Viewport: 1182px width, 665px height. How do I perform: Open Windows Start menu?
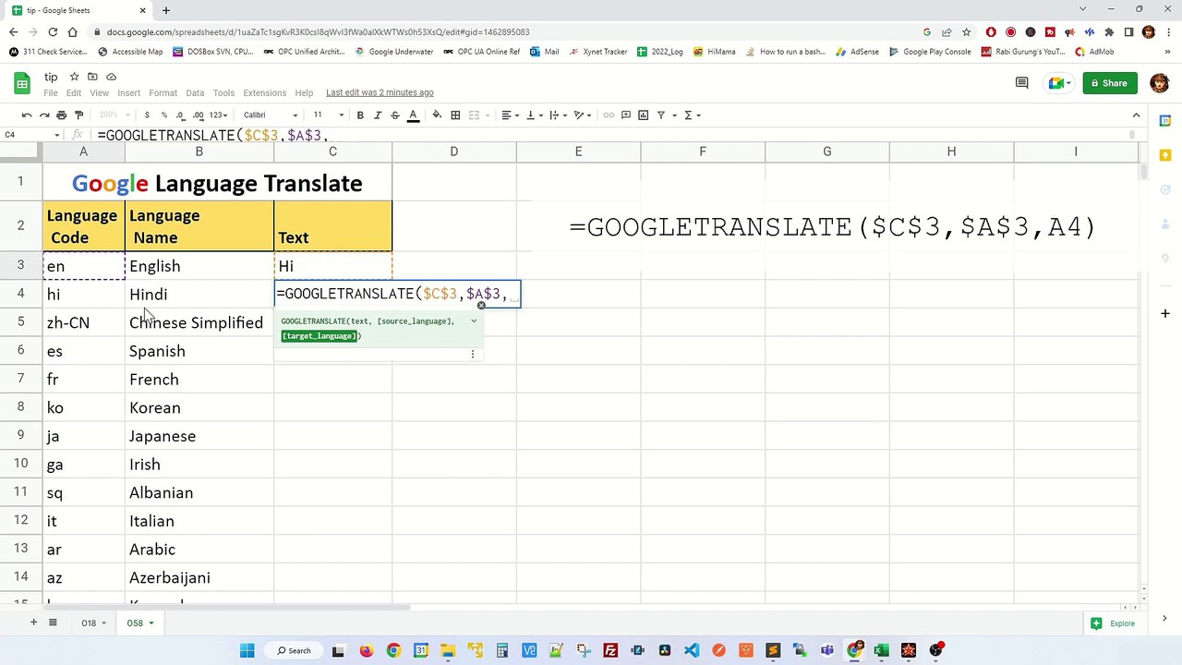pos(247,650)
